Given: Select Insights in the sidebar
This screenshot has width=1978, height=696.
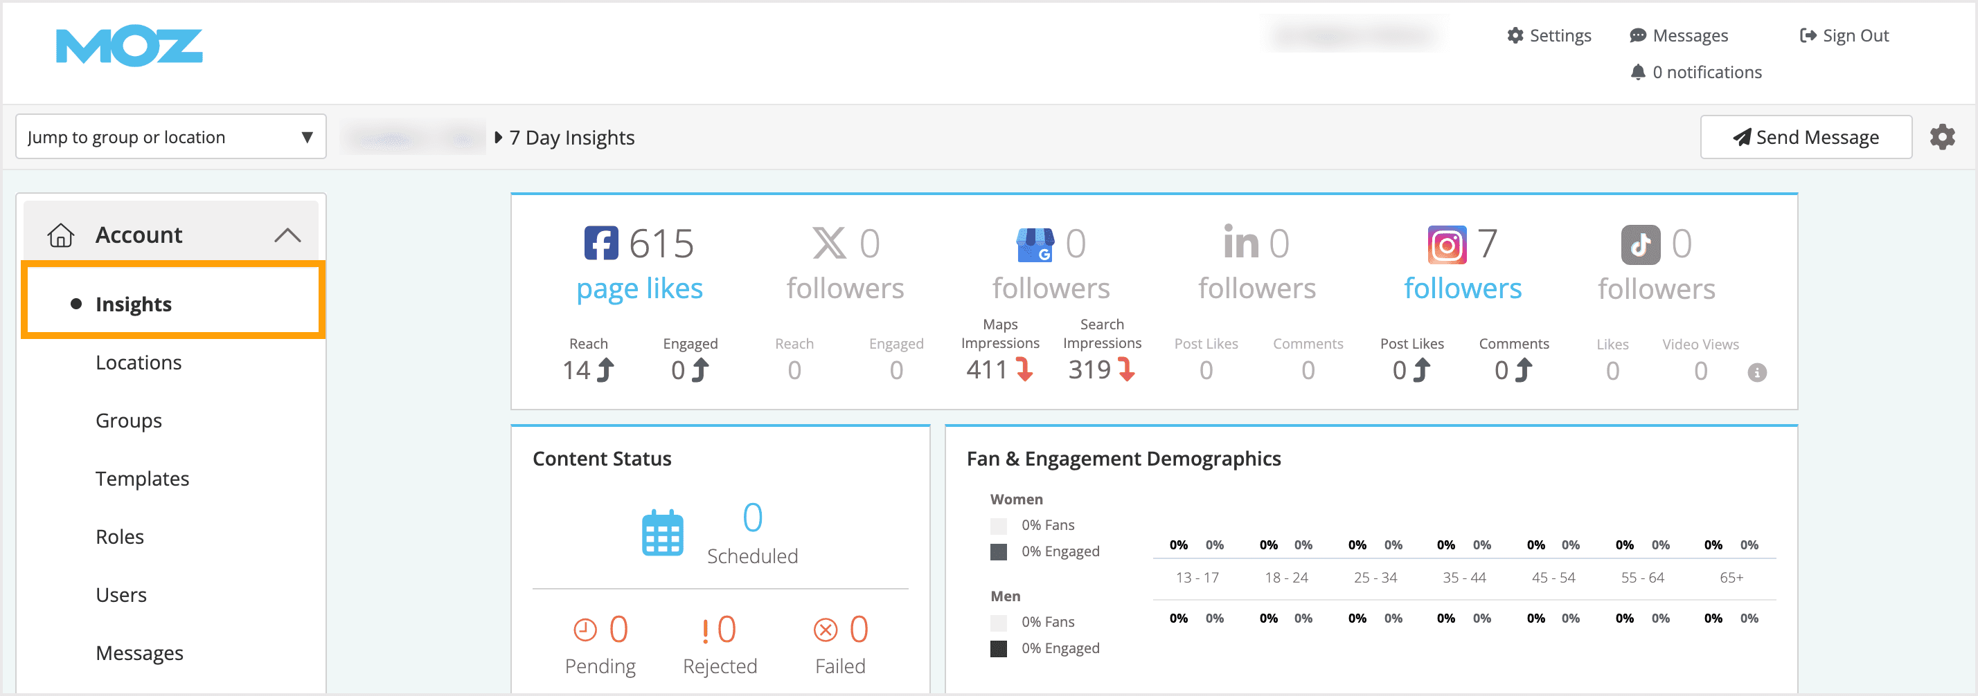Looking at the screenshot, I should click(133, 303).
